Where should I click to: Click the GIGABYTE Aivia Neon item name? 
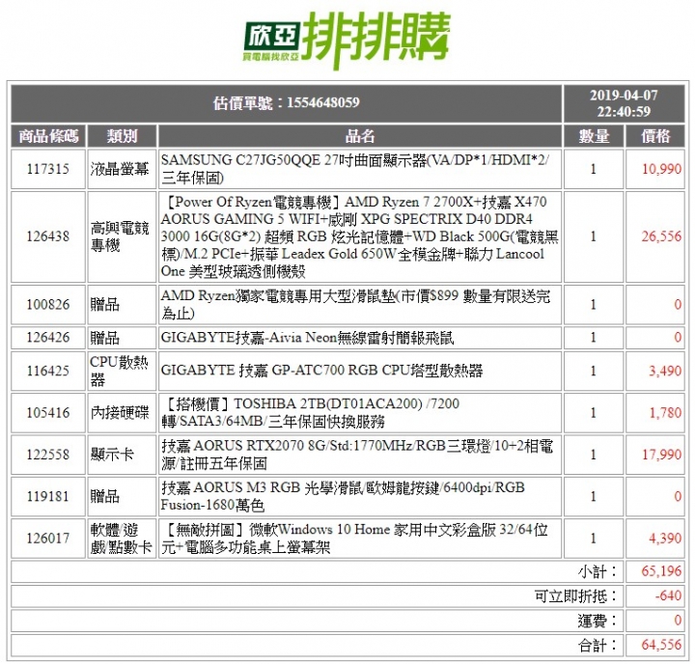[x=307, y=338]
